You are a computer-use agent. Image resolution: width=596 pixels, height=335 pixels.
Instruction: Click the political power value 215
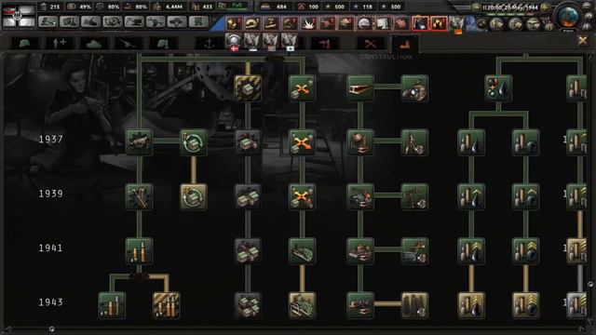point(55,7)
